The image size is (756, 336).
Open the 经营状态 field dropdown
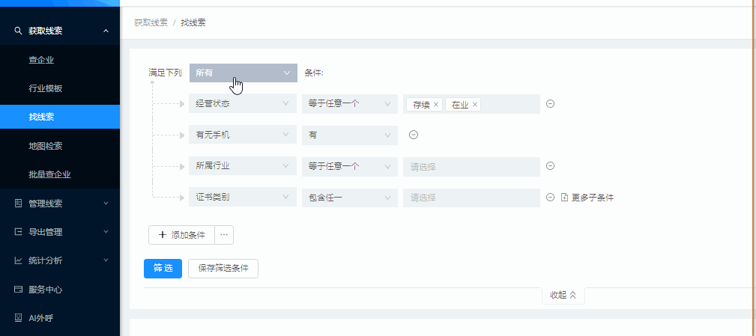pyautogui.click(x=243, y=104)
